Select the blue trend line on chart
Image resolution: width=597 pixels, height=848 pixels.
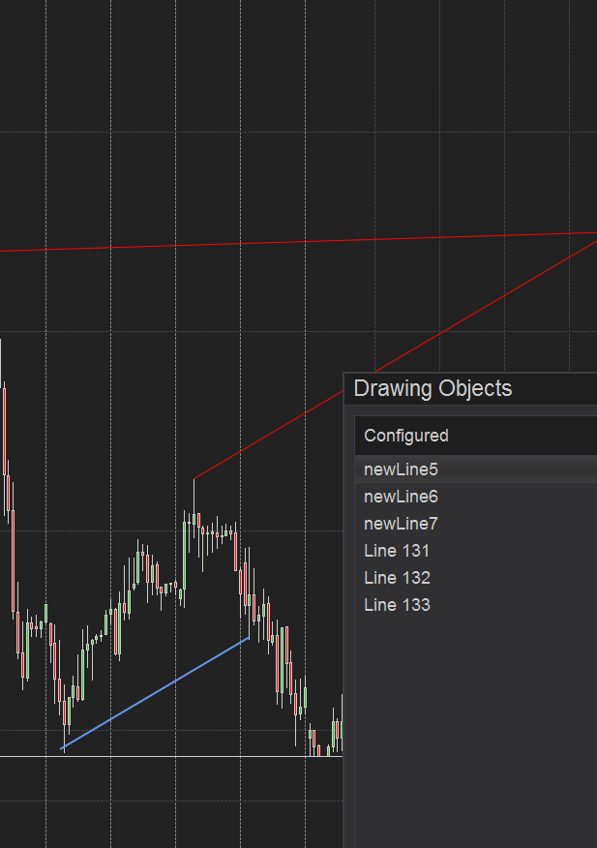click(x=155, y=693)
